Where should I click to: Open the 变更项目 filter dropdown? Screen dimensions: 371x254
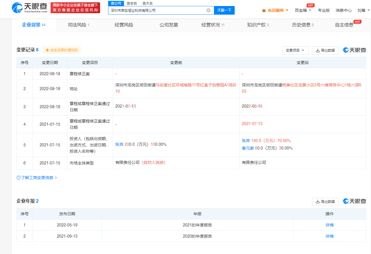[295, 51]
